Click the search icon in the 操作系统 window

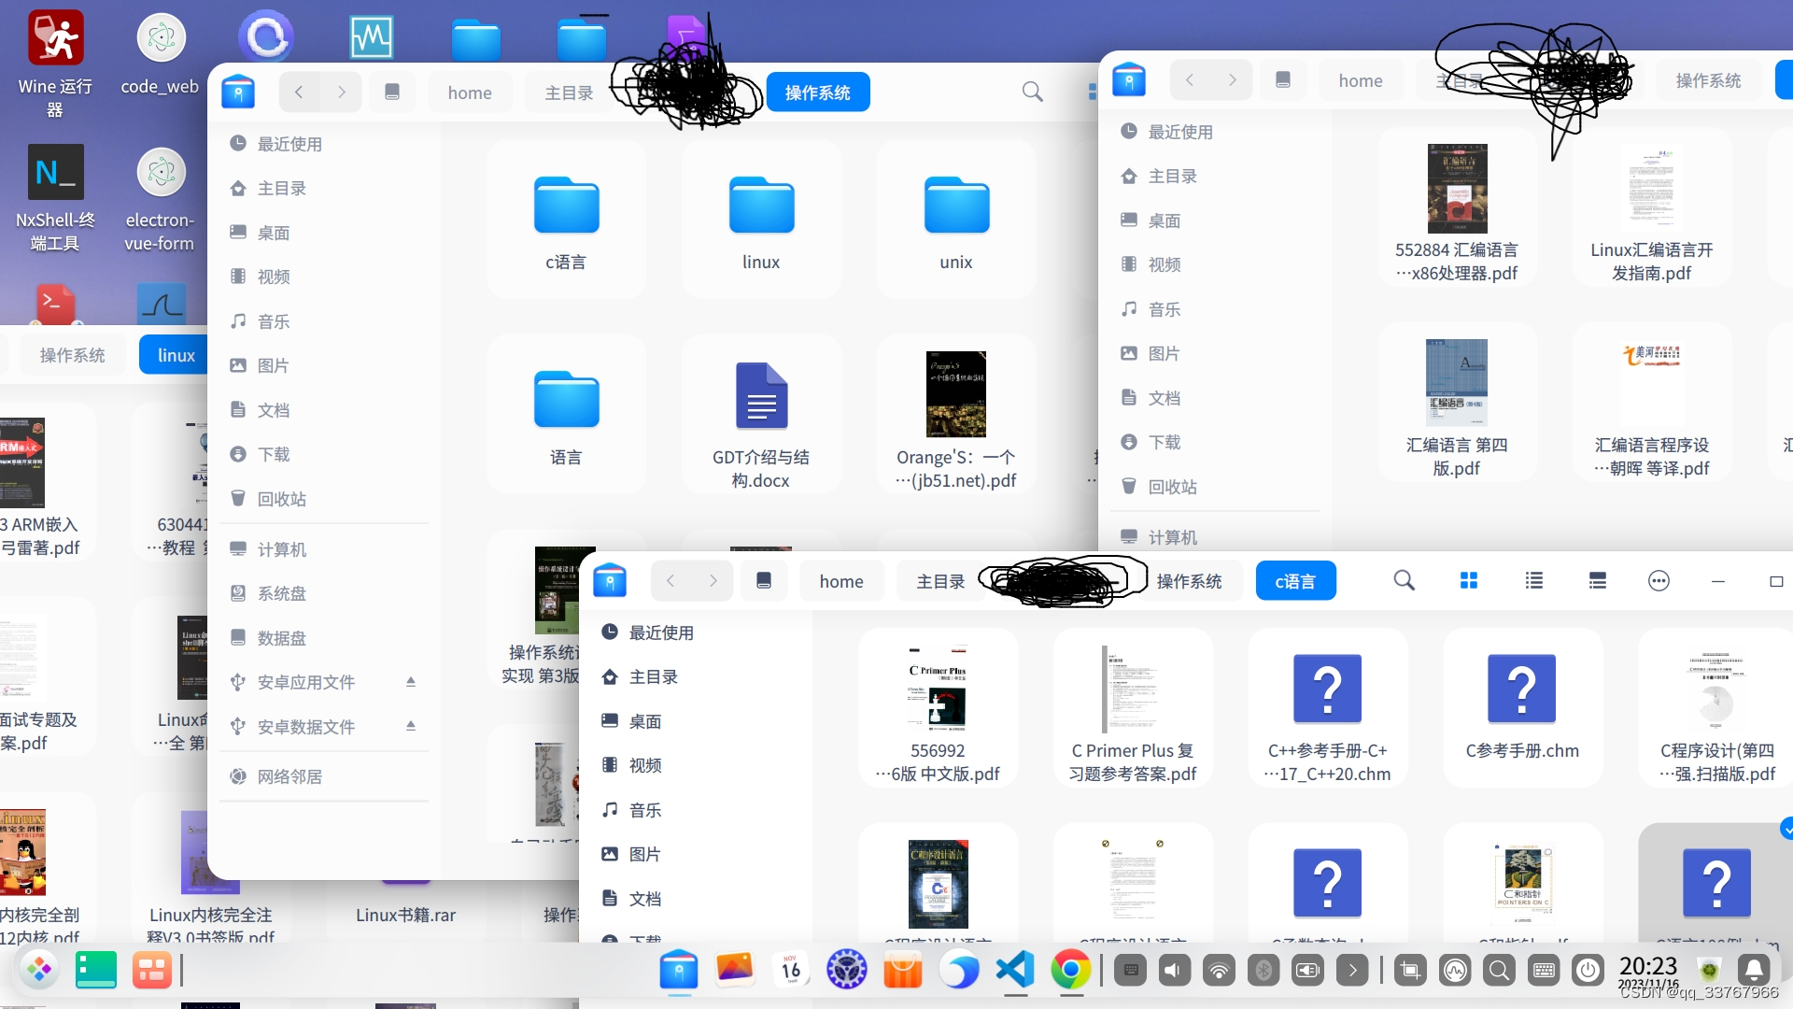(1032, 92)
